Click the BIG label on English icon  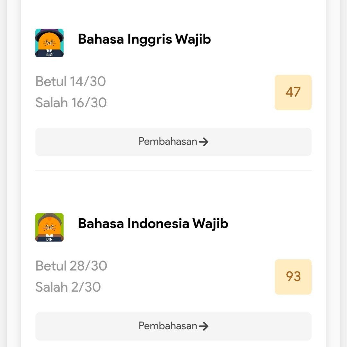[x=49, y=55]
